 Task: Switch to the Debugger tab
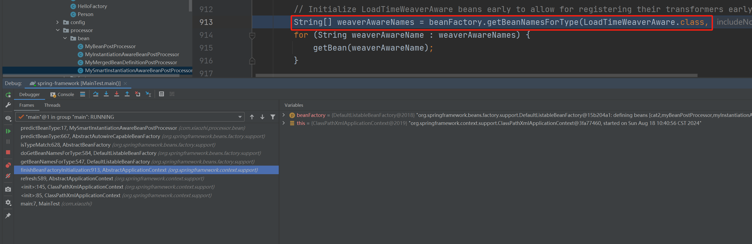click(x=30, y=94)
